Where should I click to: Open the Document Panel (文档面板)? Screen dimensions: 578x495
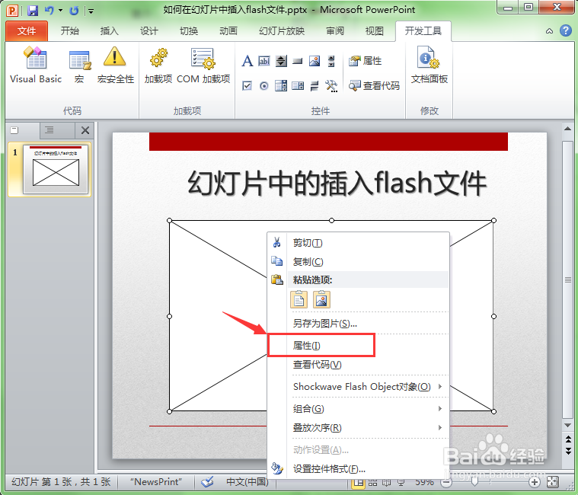click(x=429, y=65)
